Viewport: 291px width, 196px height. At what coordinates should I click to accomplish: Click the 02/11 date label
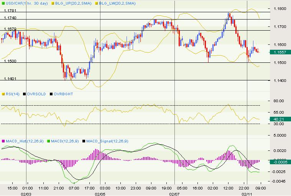click(x=247, y=194)
